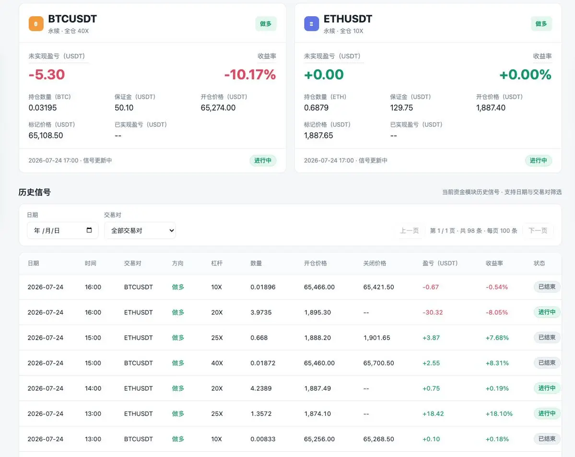Click open price 1,874.10 cell

click(x=317, y=413)
